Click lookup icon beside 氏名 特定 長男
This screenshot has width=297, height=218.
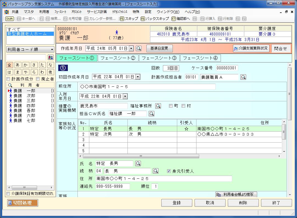coord(138,163)
